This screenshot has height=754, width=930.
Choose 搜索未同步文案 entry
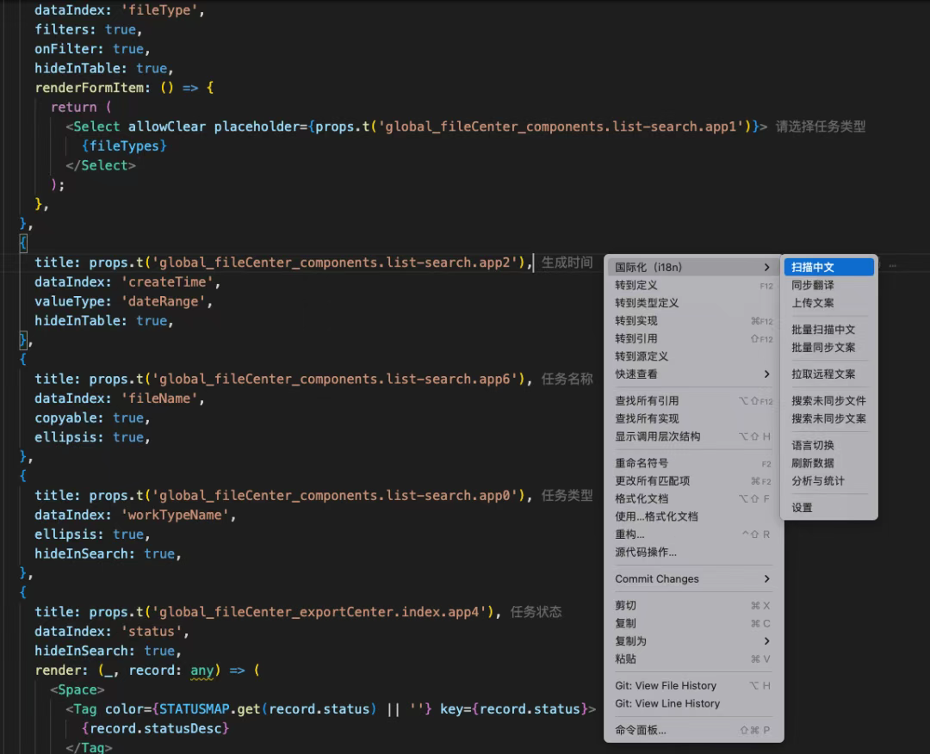point(828,418)
